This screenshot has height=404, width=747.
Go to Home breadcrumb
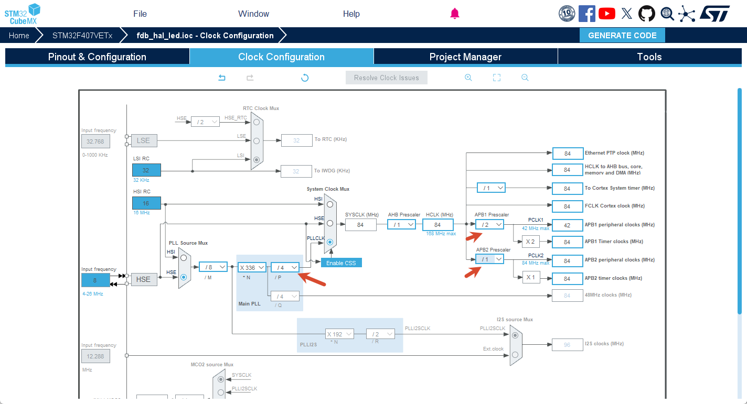[19, 36]
